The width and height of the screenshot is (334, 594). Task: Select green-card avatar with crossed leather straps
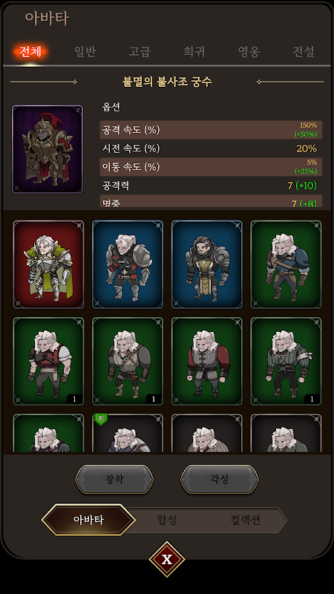tap(128, 362)
